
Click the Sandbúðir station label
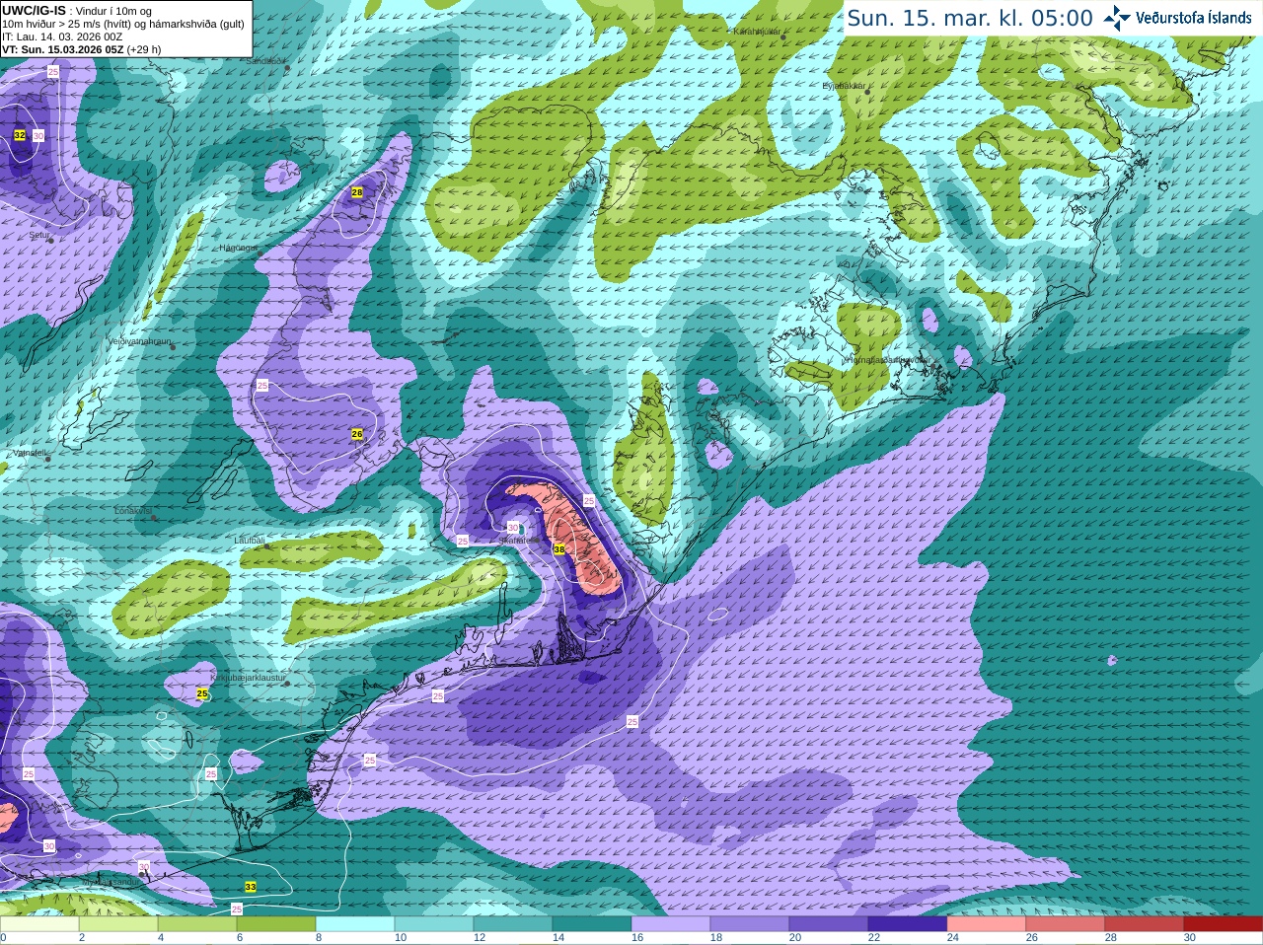(264, 61)
